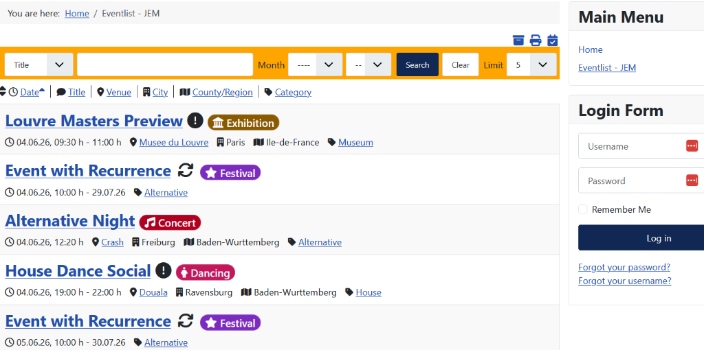Click the exclamation icon beside House Dance Social
Screen dimensions: 704x350
click(x=164, y=270)
